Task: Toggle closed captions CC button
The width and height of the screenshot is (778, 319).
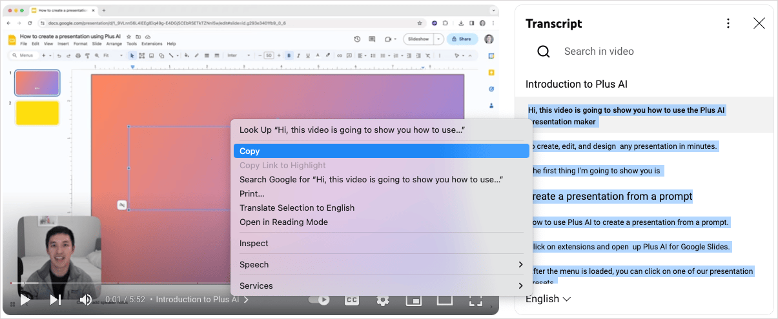Action: (352, 300)
